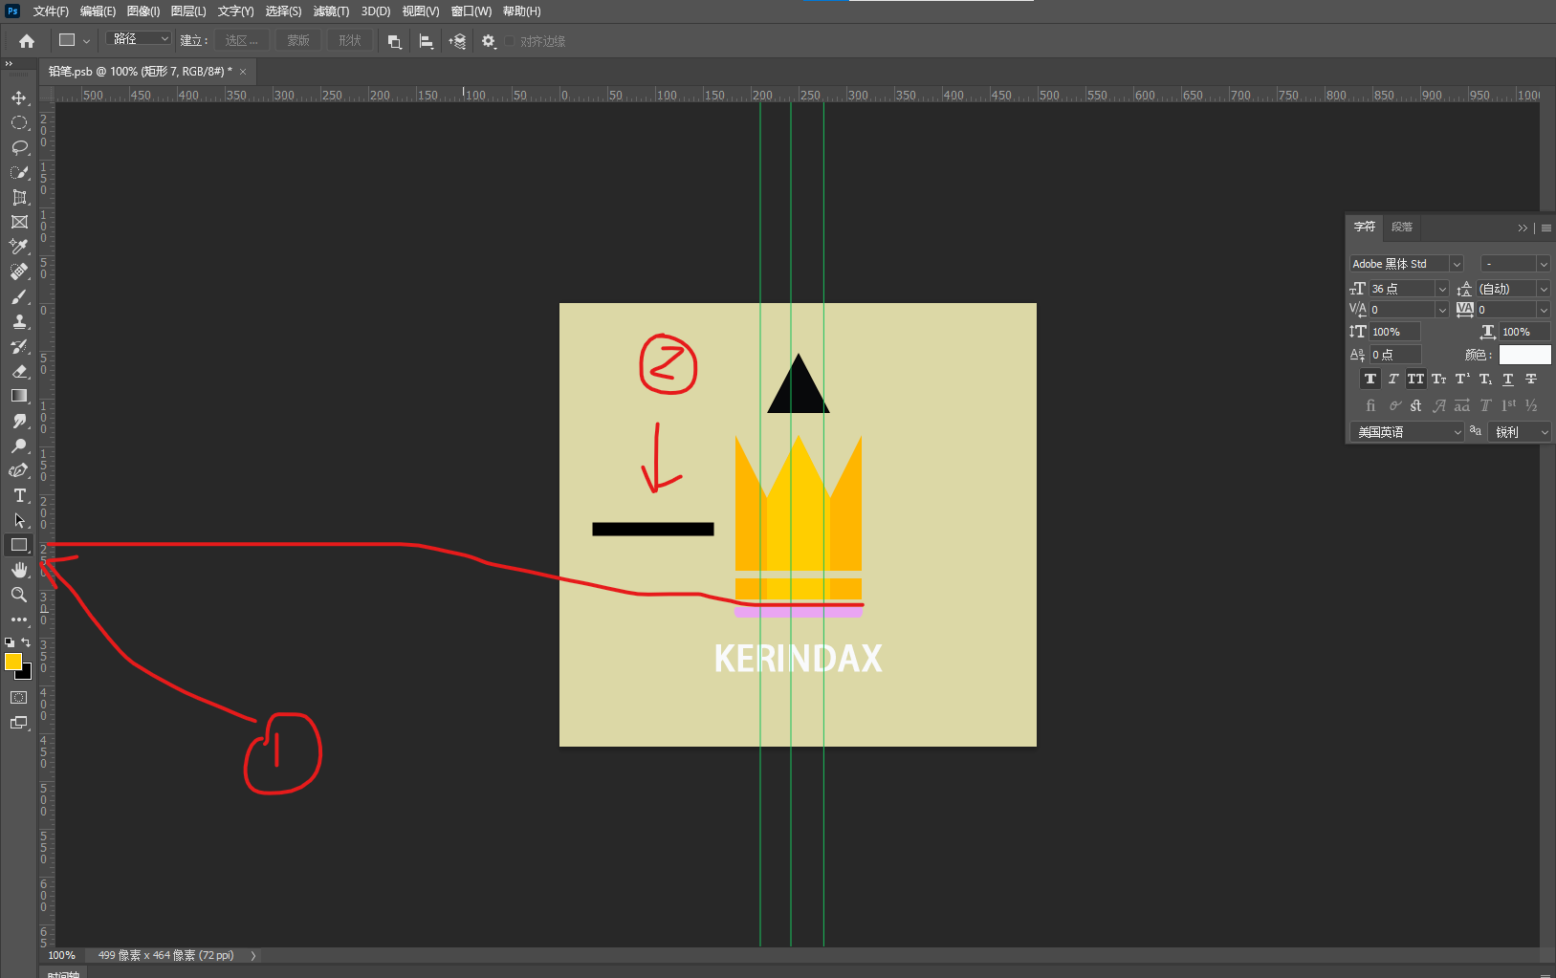The width and height of the screenshot is (1556, 978).
Task: Open the foreground yellow color swatch
Action: pyautogui.click(x=12, y=662)
